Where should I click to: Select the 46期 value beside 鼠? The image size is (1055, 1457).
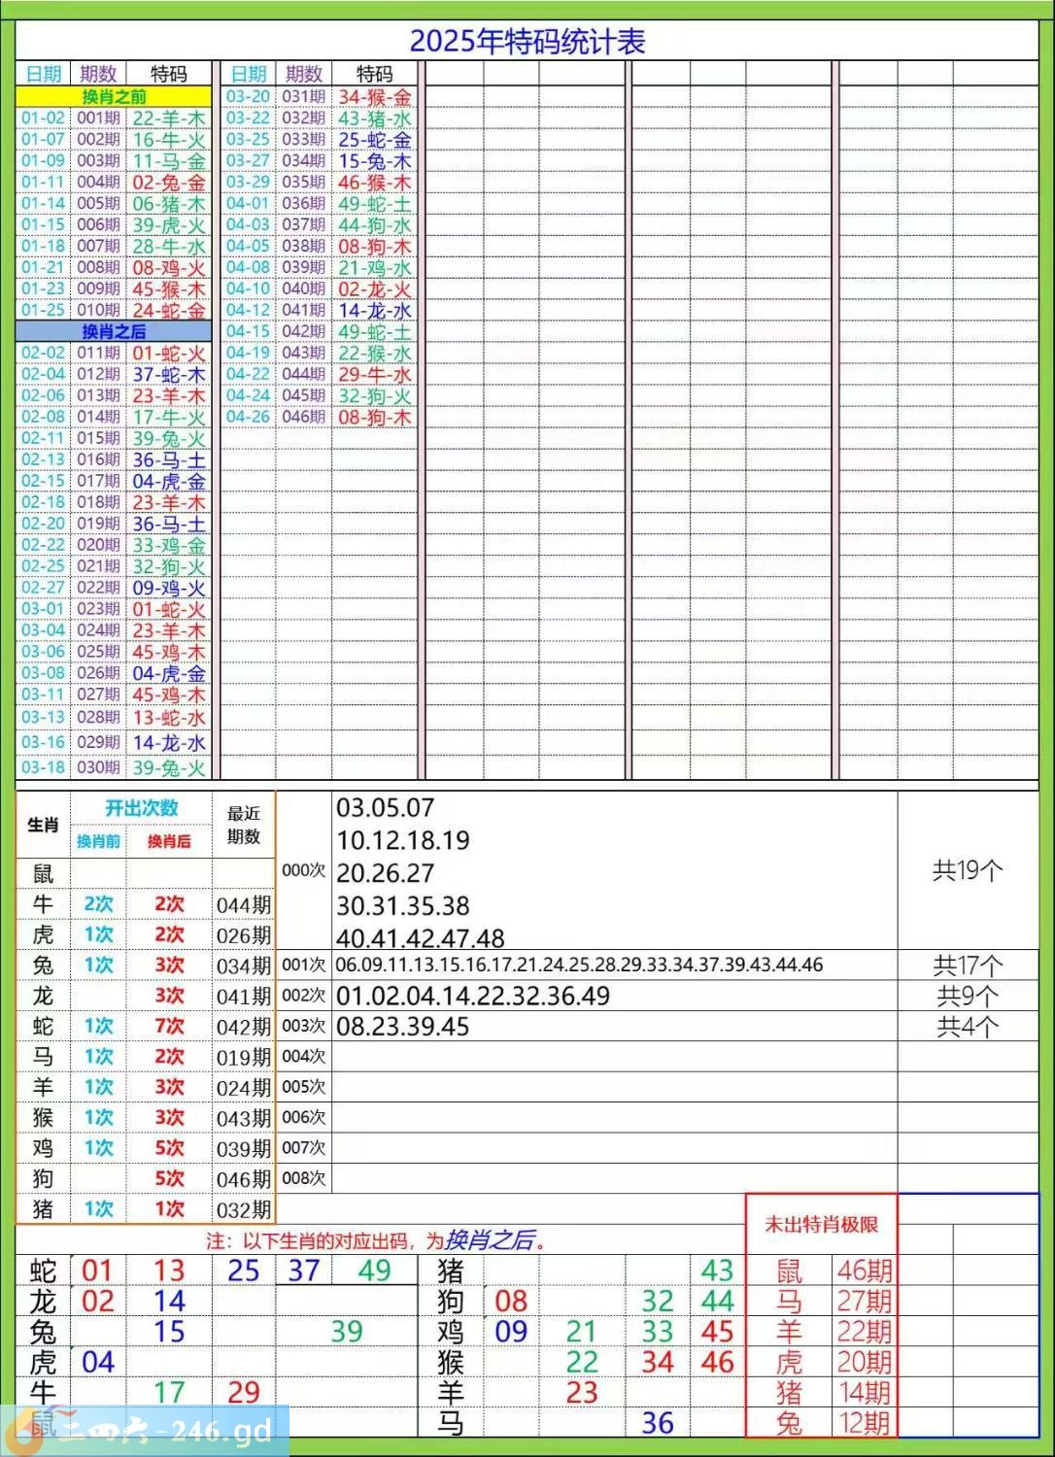(x=864, y=1271)
